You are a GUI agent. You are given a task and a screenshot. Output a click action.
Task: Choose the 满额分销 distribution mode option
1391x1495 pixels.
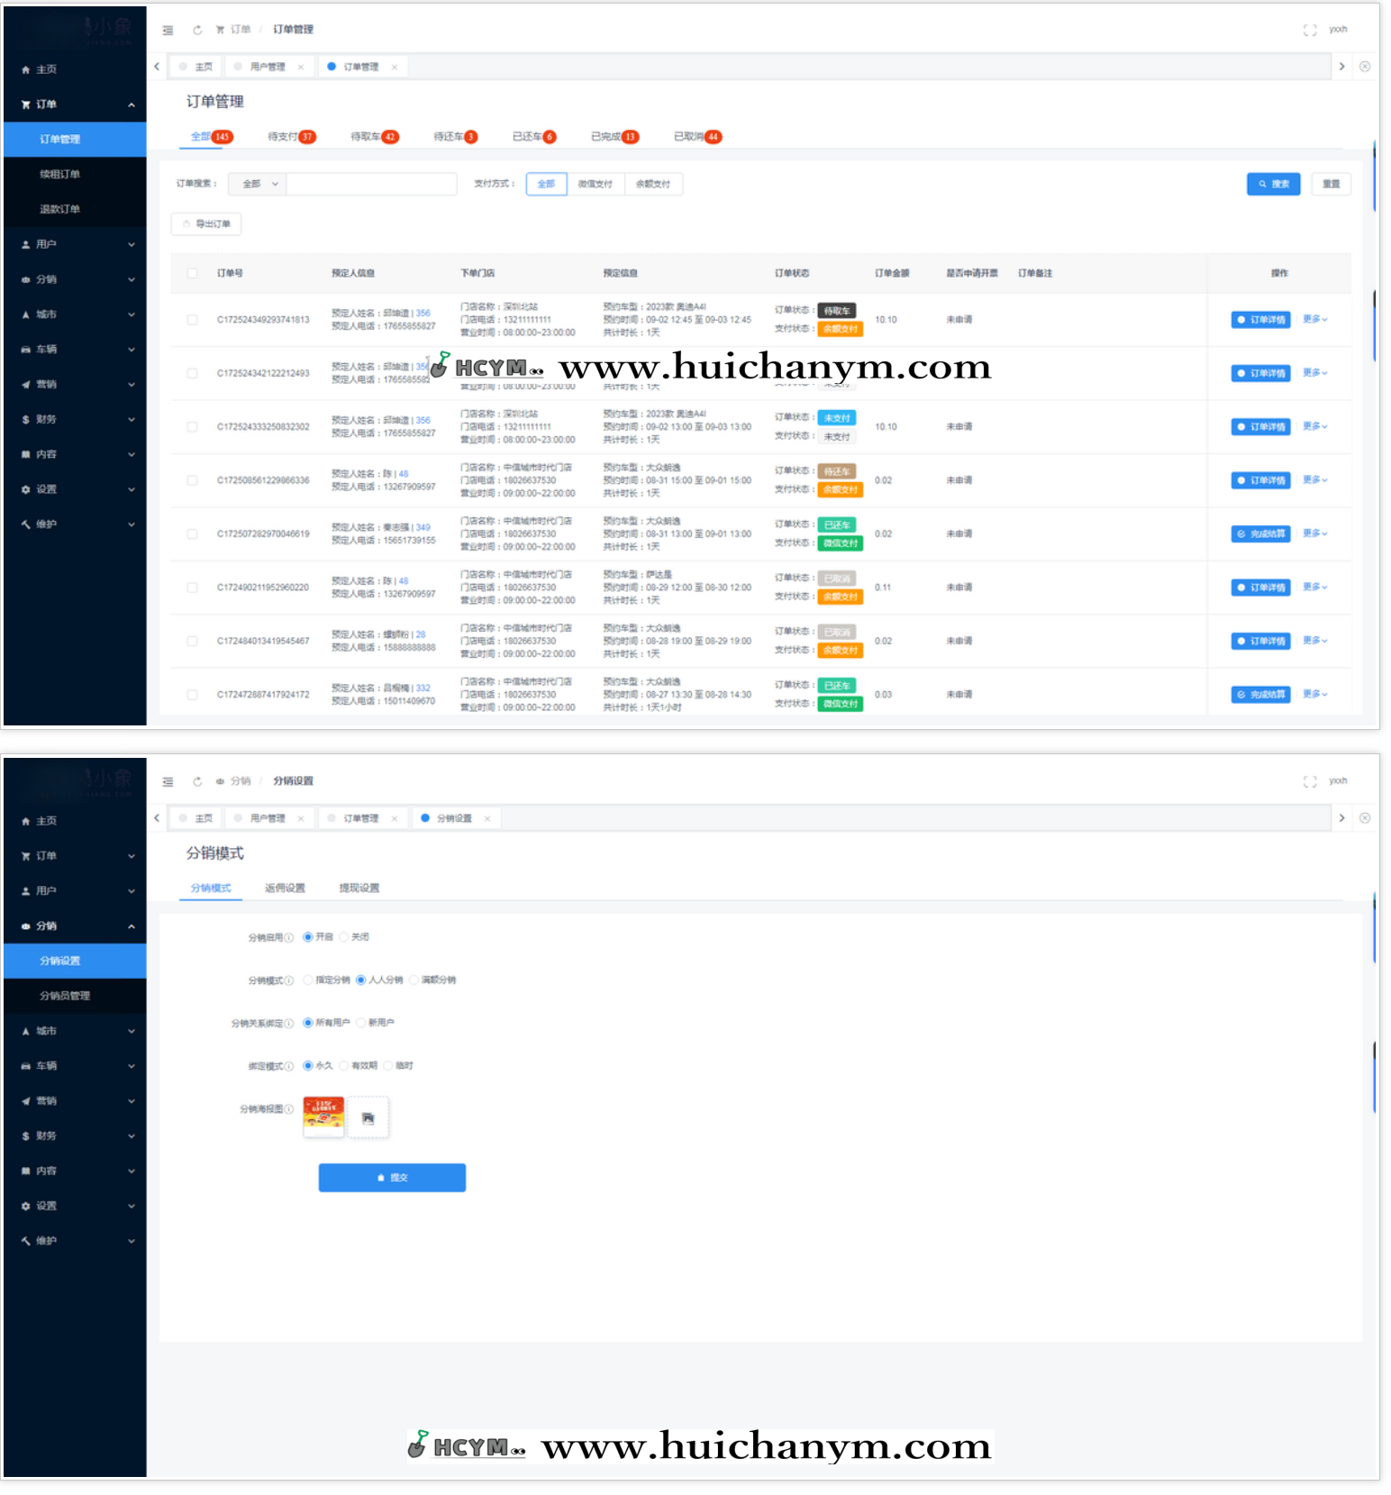(x=414, y=980)
